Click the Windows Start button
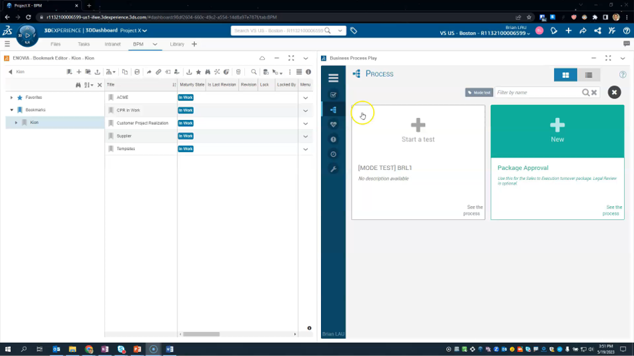634x356 pixels. click(x=8, y=349)
